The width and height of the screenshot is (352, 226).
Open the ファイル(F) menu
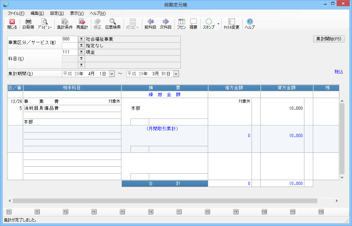(16, 13)
